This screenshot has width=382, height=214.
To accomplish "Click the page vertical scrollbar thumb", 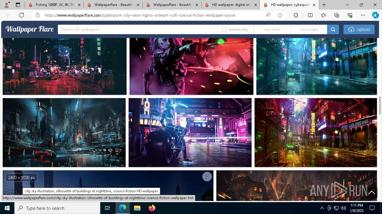I will pyautogui.click(x=380, y=105).
